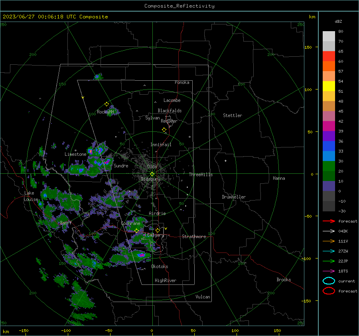Click the white 04DK arrow icon

tap(329, 231)
